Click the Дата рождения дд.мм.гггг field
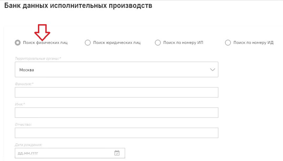 tap(63, 153)
